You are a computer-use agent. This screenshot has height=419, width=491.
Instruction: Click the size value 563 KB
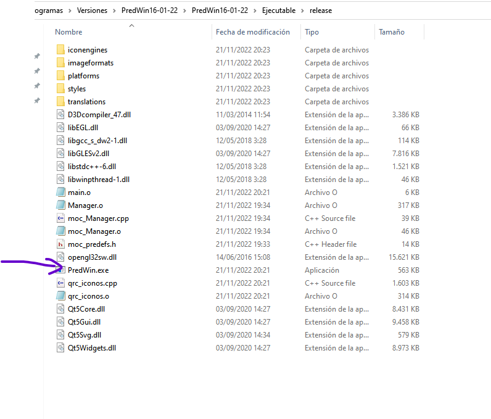[408, 270]
